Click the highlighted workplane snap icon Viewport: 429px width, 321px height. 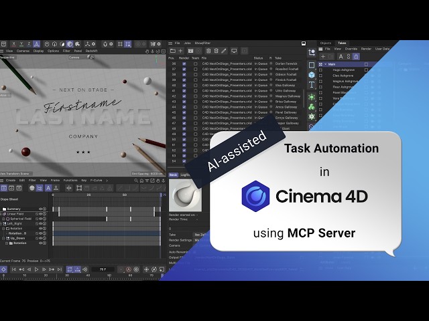128,44
